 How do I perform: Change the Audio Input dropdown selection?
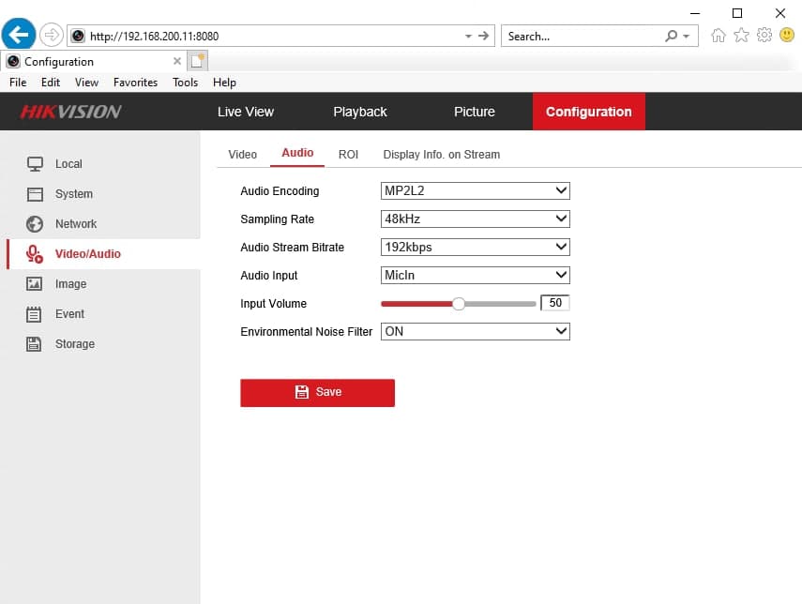coord(475,276)
